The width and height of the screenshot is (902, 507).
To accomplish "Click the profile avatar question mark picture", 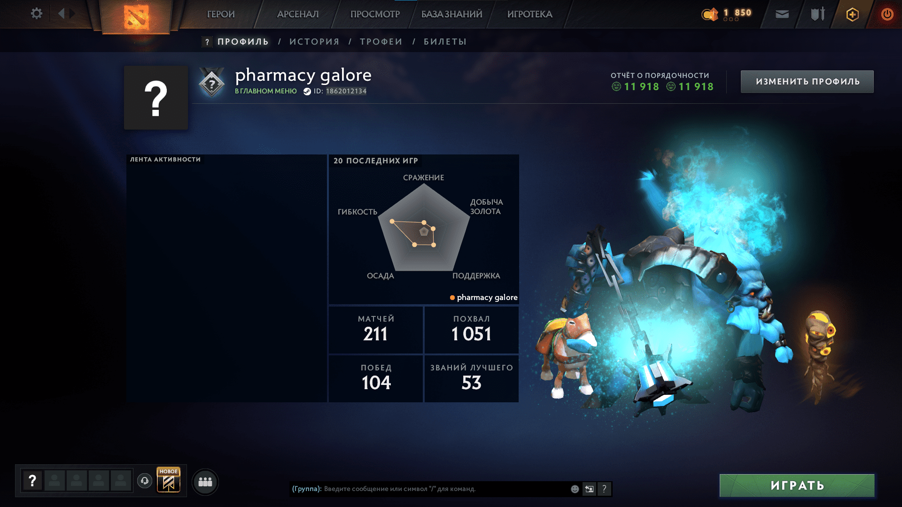I will (156, 98).
